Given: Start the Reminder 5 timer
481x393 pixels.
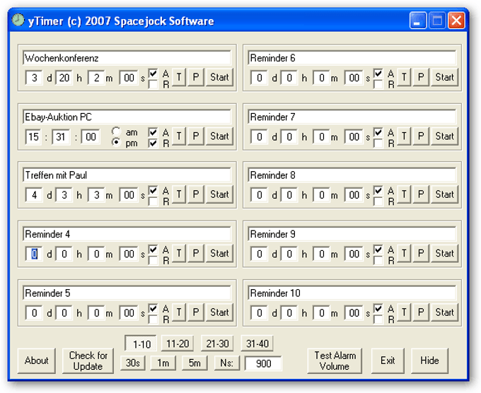Looking at the screenshot, I should point(219,312).
